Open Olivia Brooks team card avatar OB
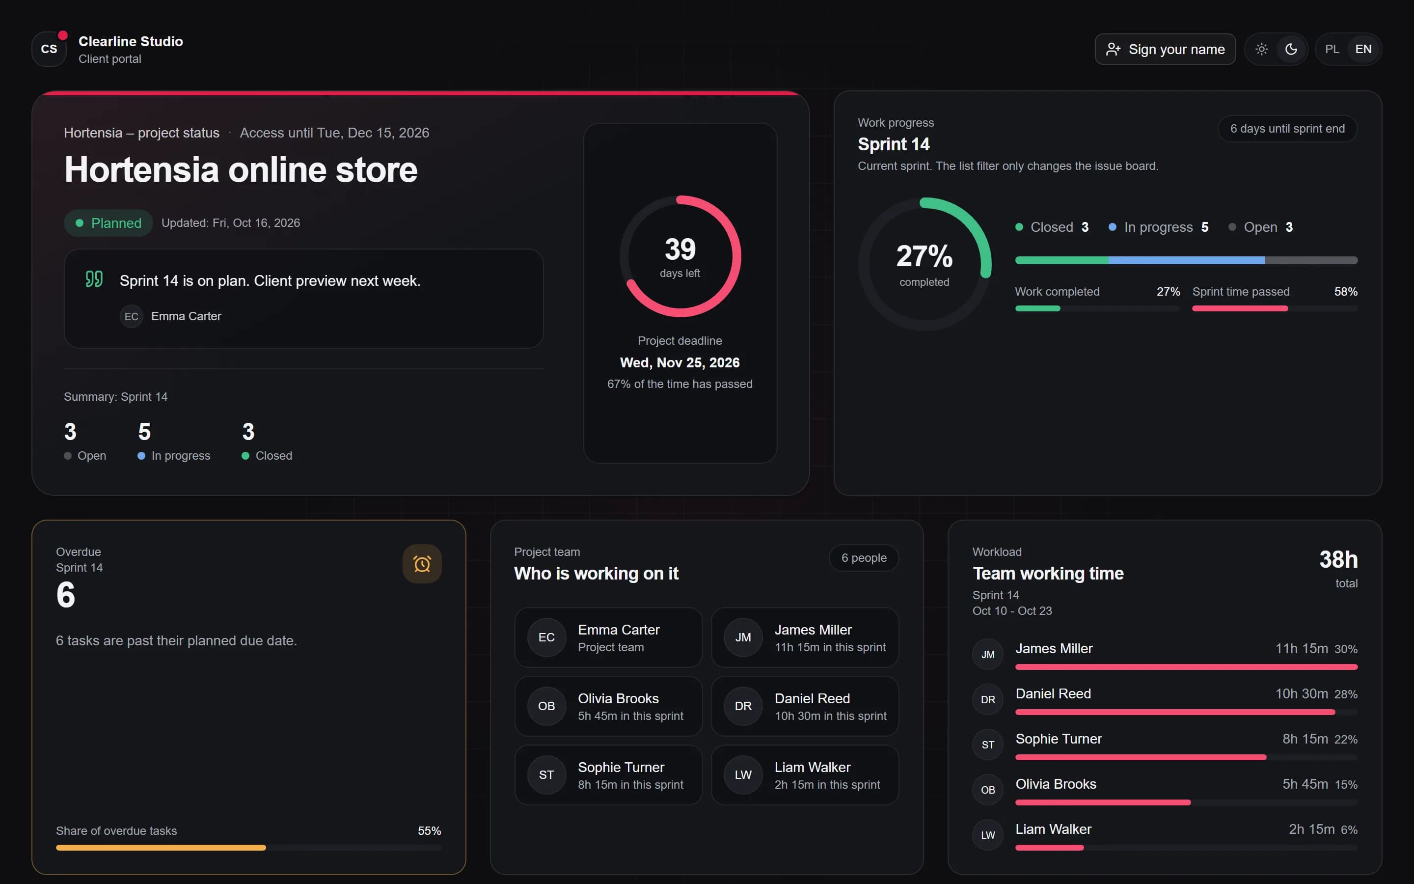Viewport: 1414px width, 884px height. click(x=546, y=706)
